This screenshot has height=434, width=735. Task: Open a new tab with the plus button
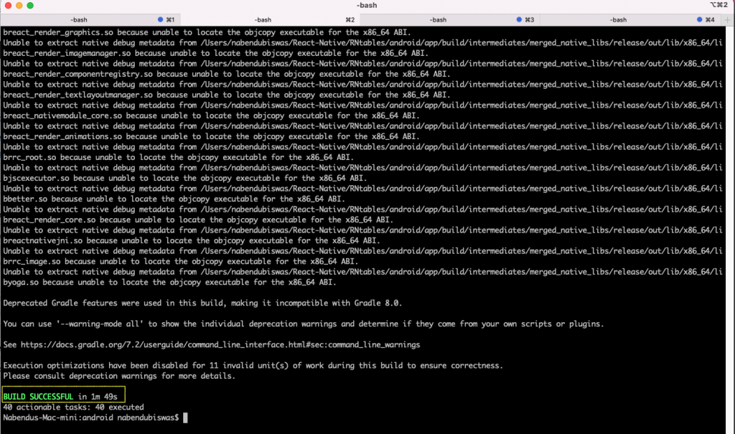(726, 19)
